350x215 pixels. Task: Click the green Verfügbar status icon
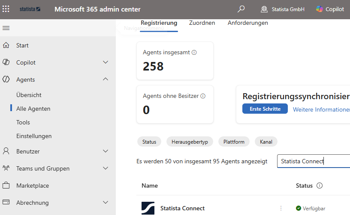[x=299, y=208]
